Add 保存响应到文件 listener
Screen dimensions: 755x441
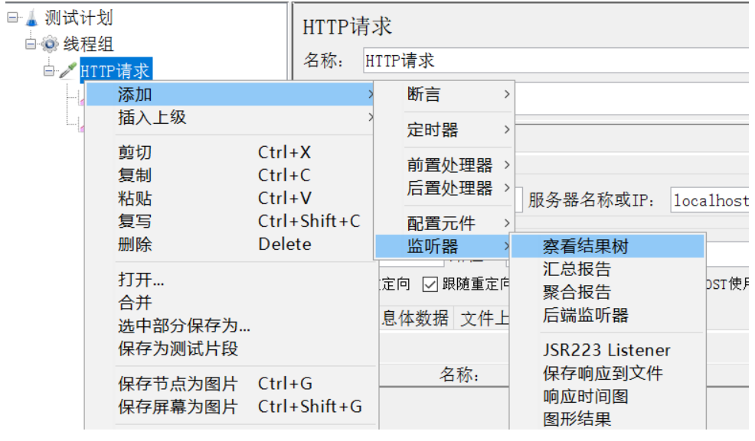[x=608, y=373]
